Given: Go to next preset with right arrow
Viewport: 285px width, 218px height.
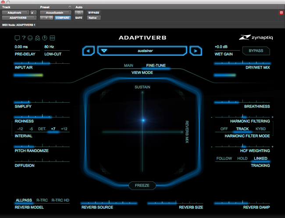Looking at the screenshot, I should (196, 51).
